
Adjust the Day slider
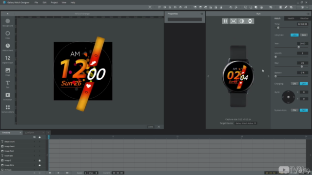click(x=302, y=67)
